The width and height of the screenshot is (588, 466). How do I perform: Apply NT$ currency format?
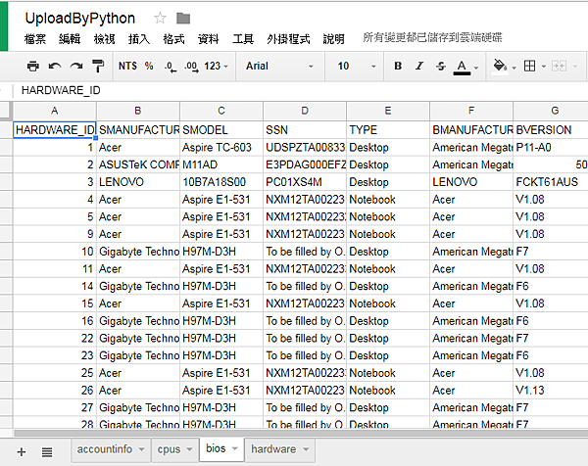pyautogui.click(x=127, y=67)
